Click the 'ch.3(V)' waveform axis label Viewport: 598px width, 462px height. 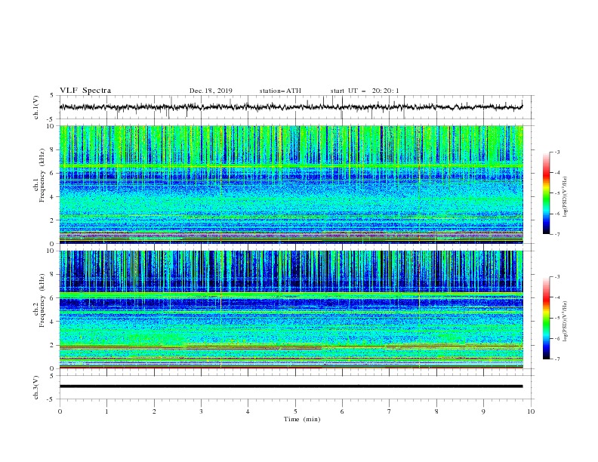point(36,387)
